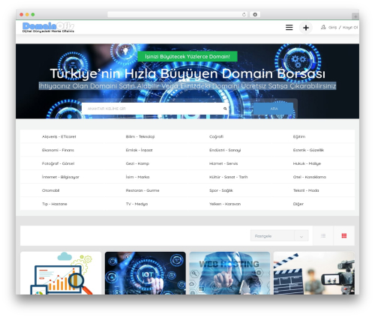Open Coğrafi category
Image resolution: width=375 pixels, height=317 pixels.
tap(216, 136)
